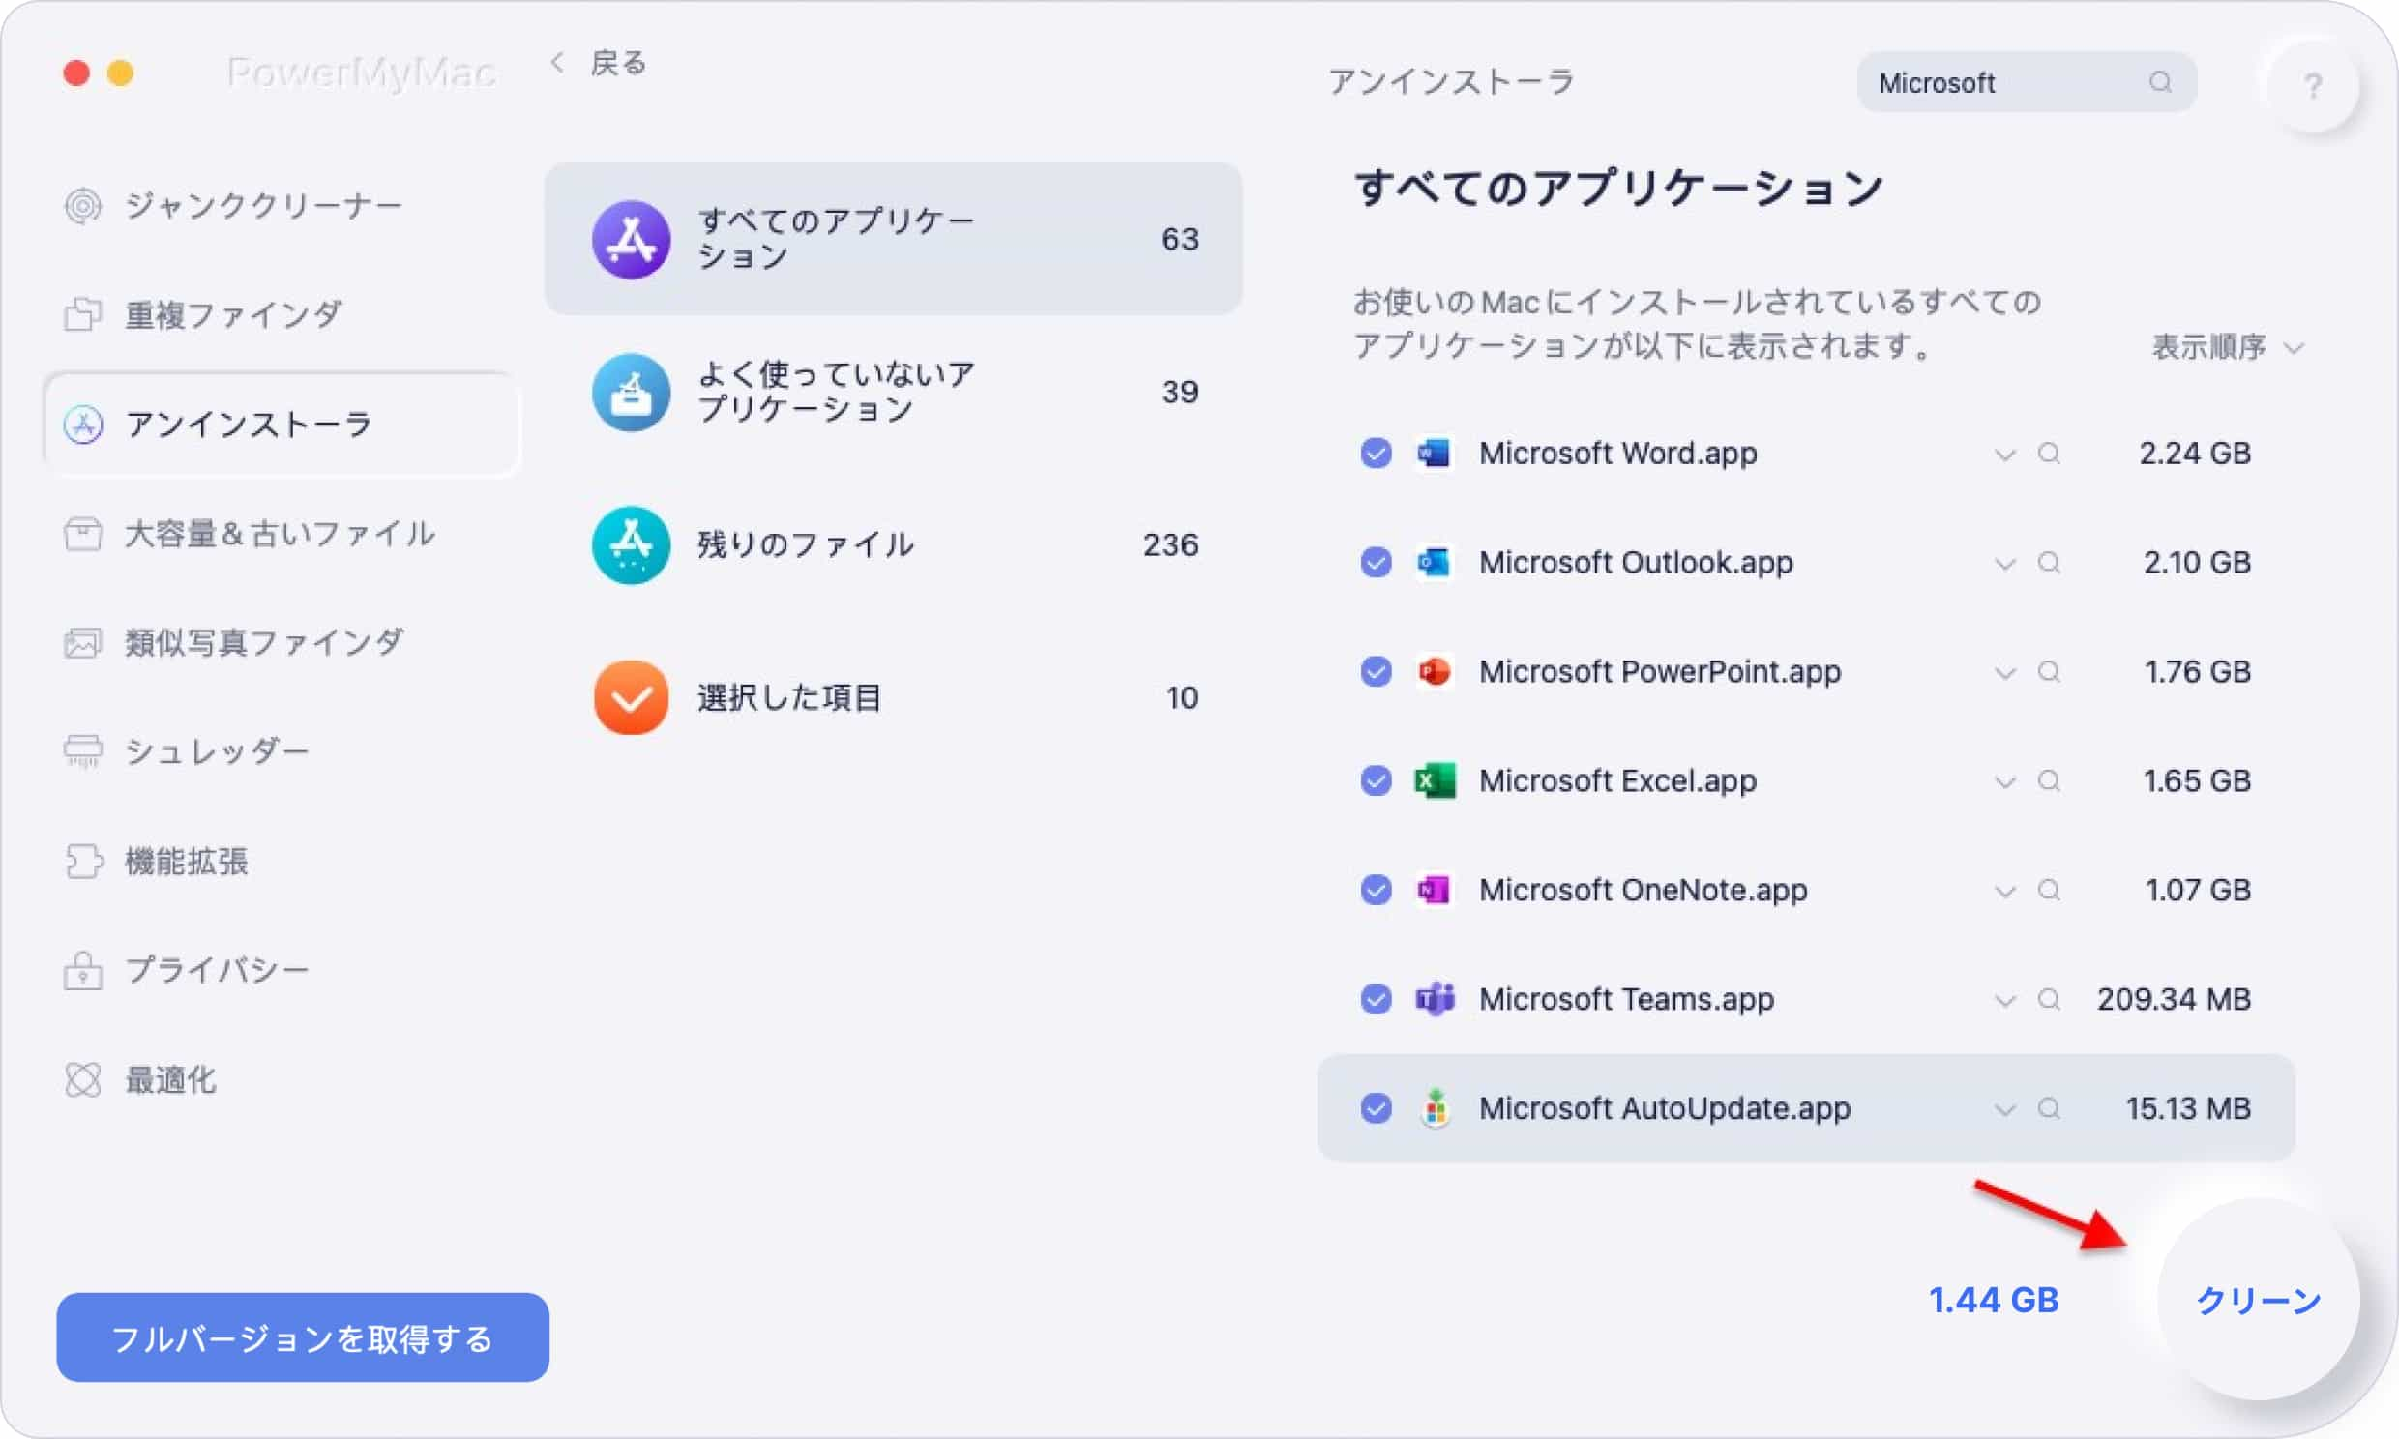Expand Microsoft Teams.app file details chevron
The width and height of the screenshot is (2399, 1439).
click(2005, 1001)
